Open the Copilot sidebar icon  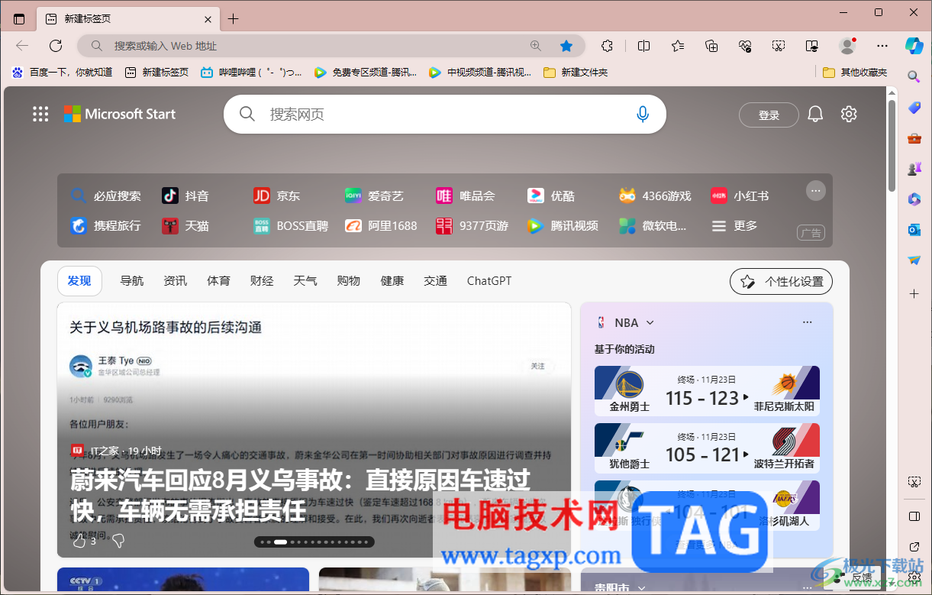(x=914, y=45)
